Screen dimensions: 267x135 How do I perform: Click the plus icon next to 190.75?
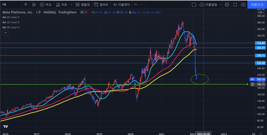coord(253,84)
